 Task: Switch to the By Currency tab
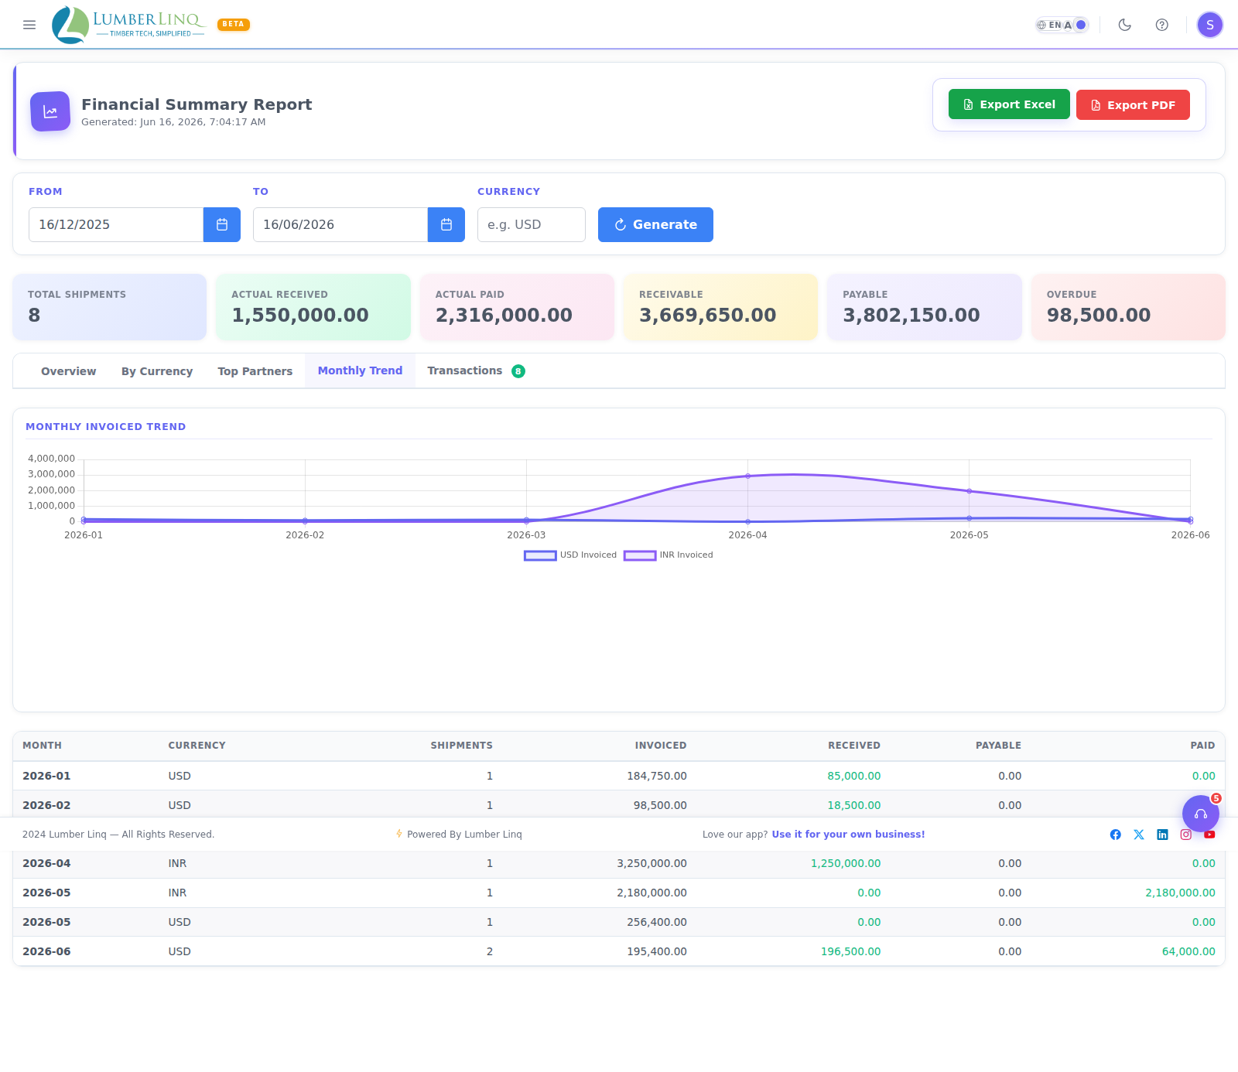click(x=157, y=371)
